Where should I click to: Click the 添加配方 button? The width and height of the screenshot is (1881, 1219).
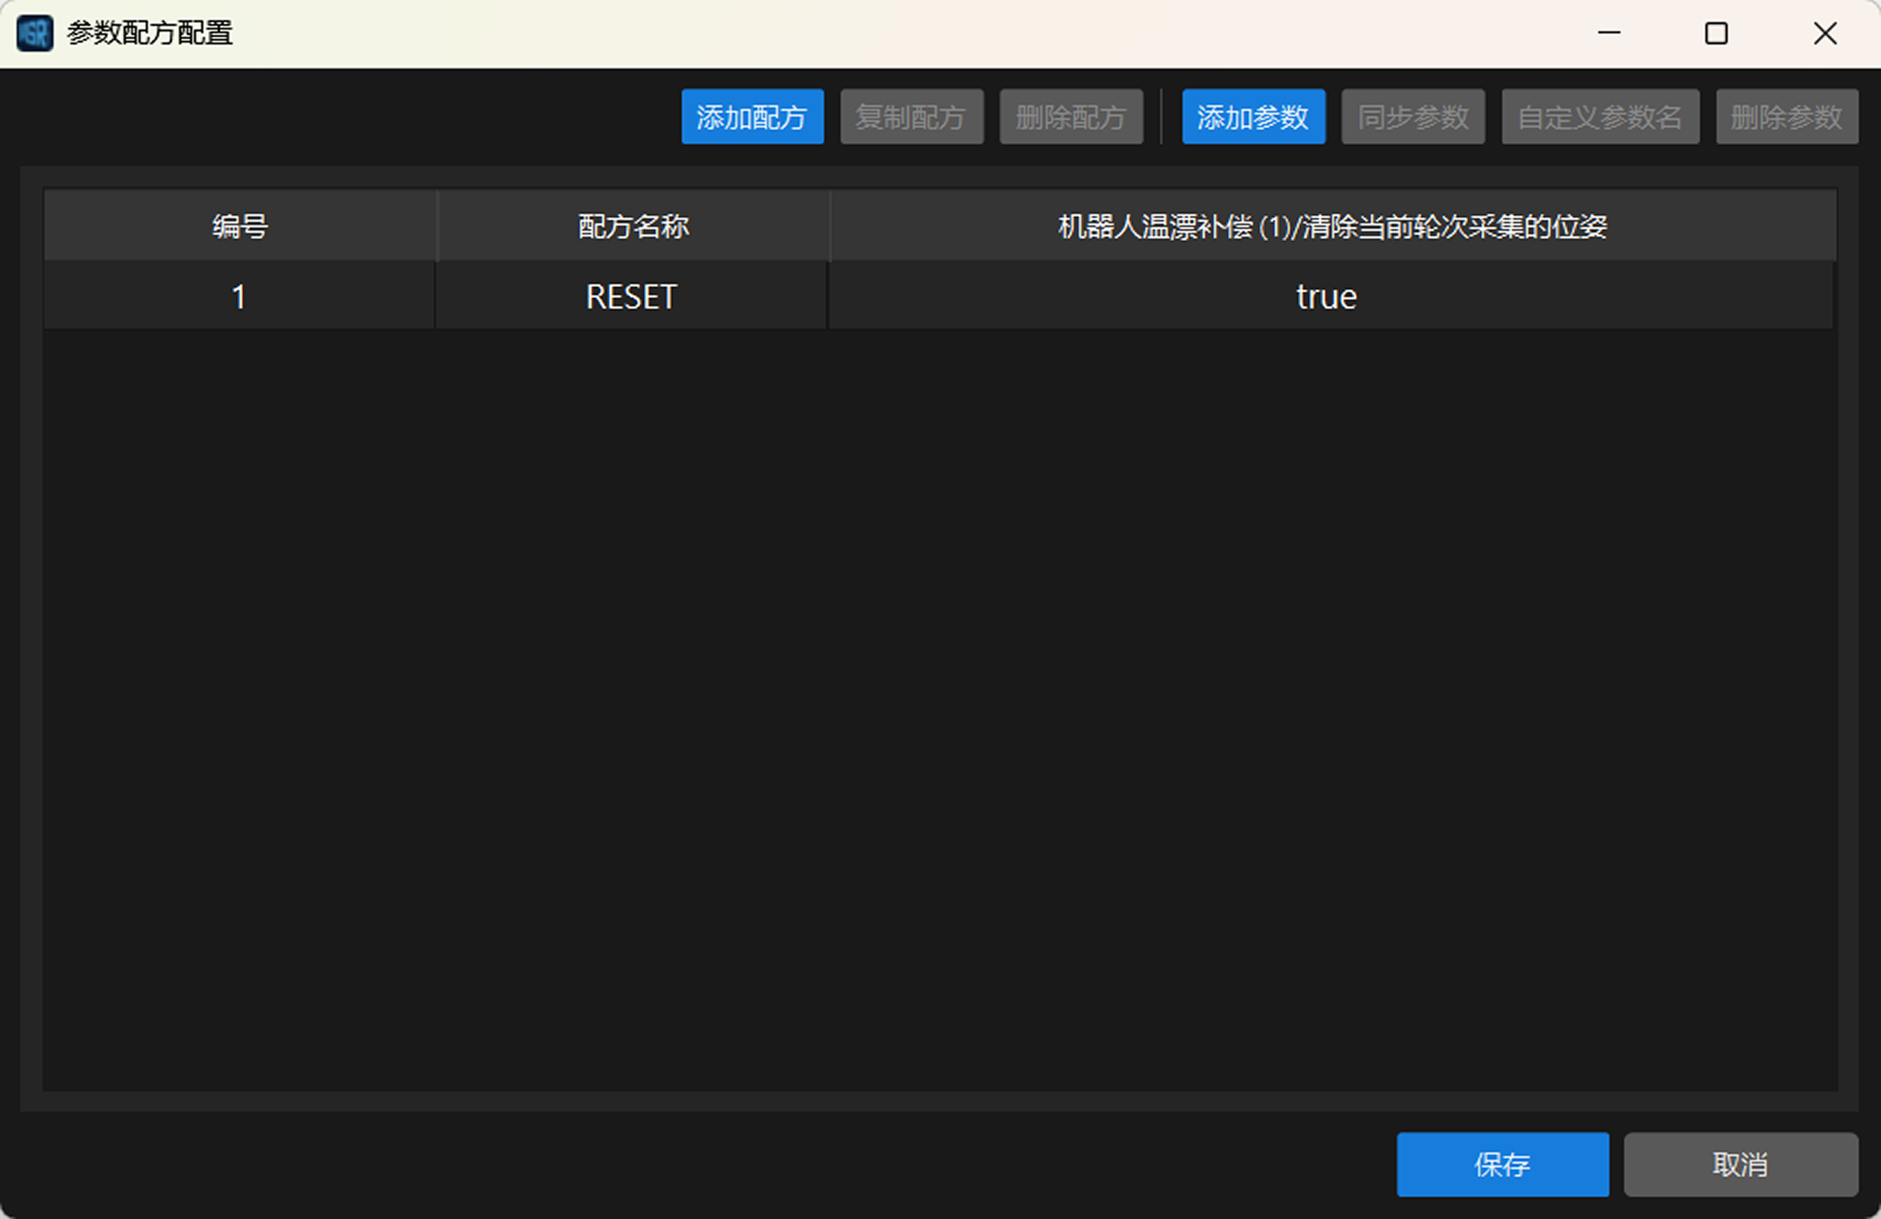pos(752,116)
